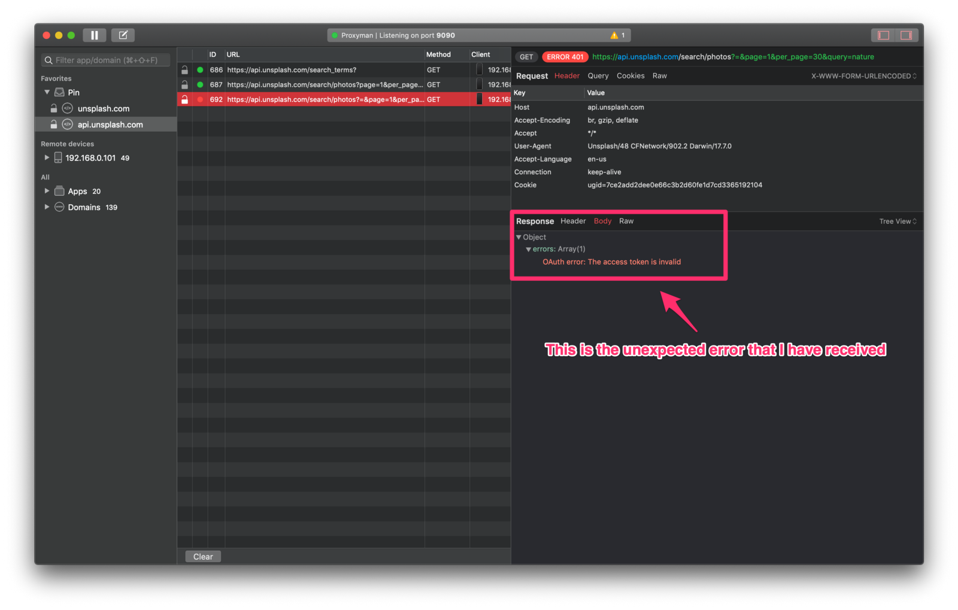Toggle the left sidebar panel icon
958x610 pixels.
883,35
